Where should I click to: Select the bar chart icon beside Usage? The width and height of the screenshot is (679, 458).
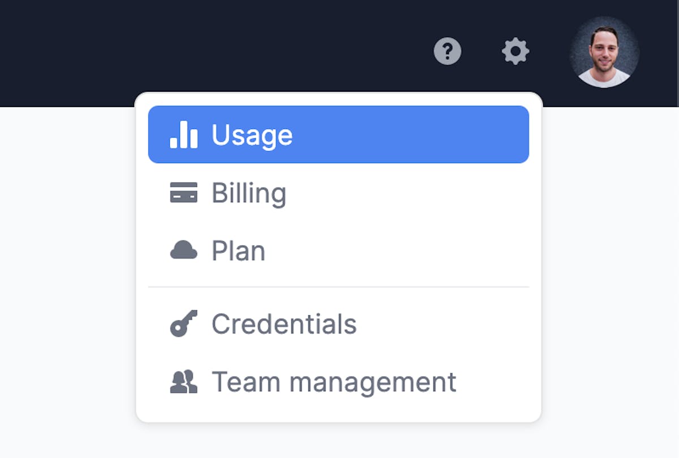[x=184, y=135]
